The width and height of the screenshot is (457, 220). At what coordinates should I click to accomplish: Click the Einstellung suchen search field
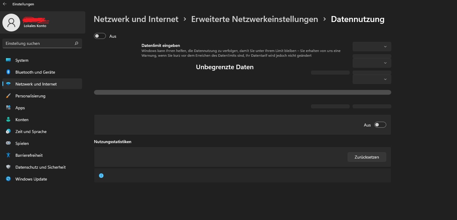pos(42,43)
